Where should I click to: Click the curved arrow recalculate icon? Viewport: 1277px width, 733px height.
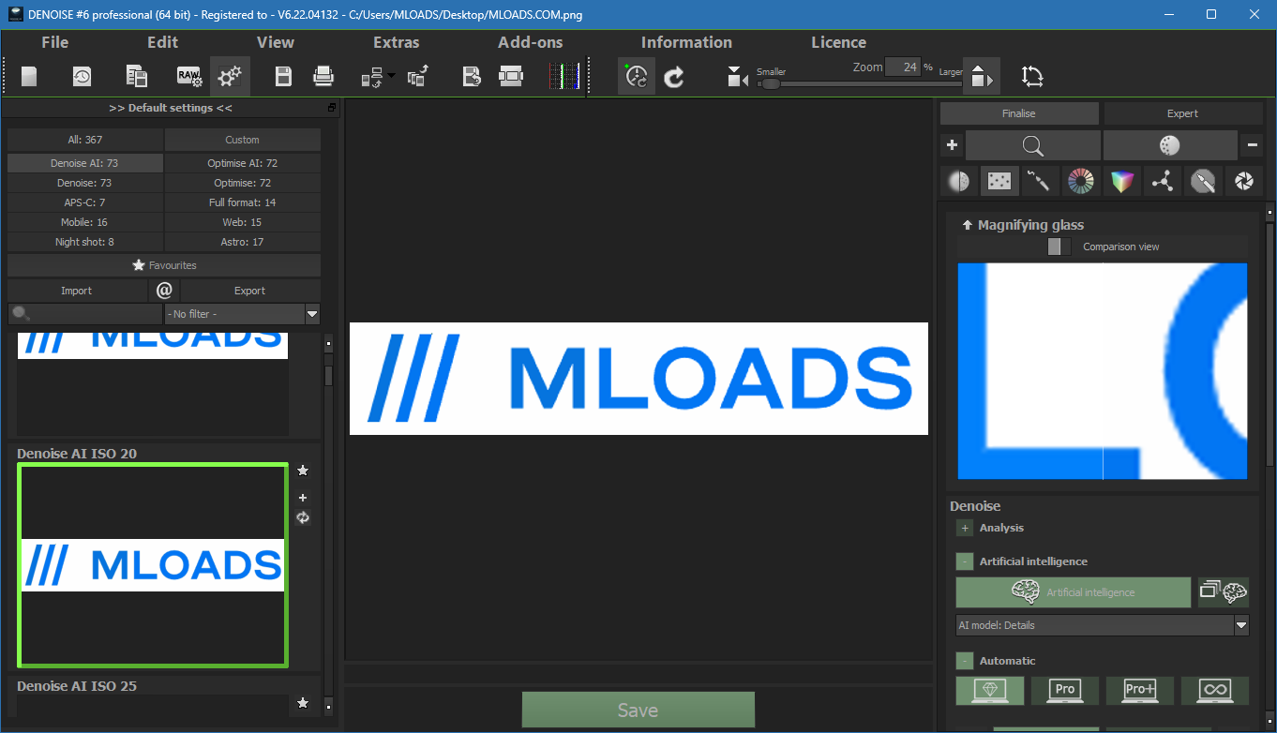[674, 77]
